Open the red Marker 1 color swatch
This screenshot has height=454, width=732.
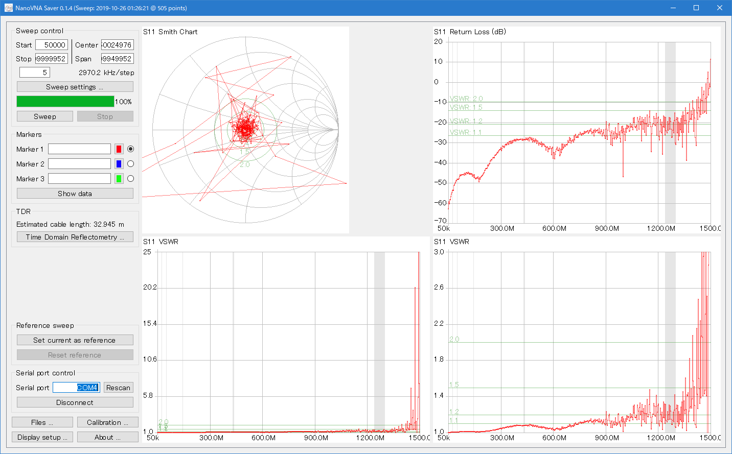(119, 149)
